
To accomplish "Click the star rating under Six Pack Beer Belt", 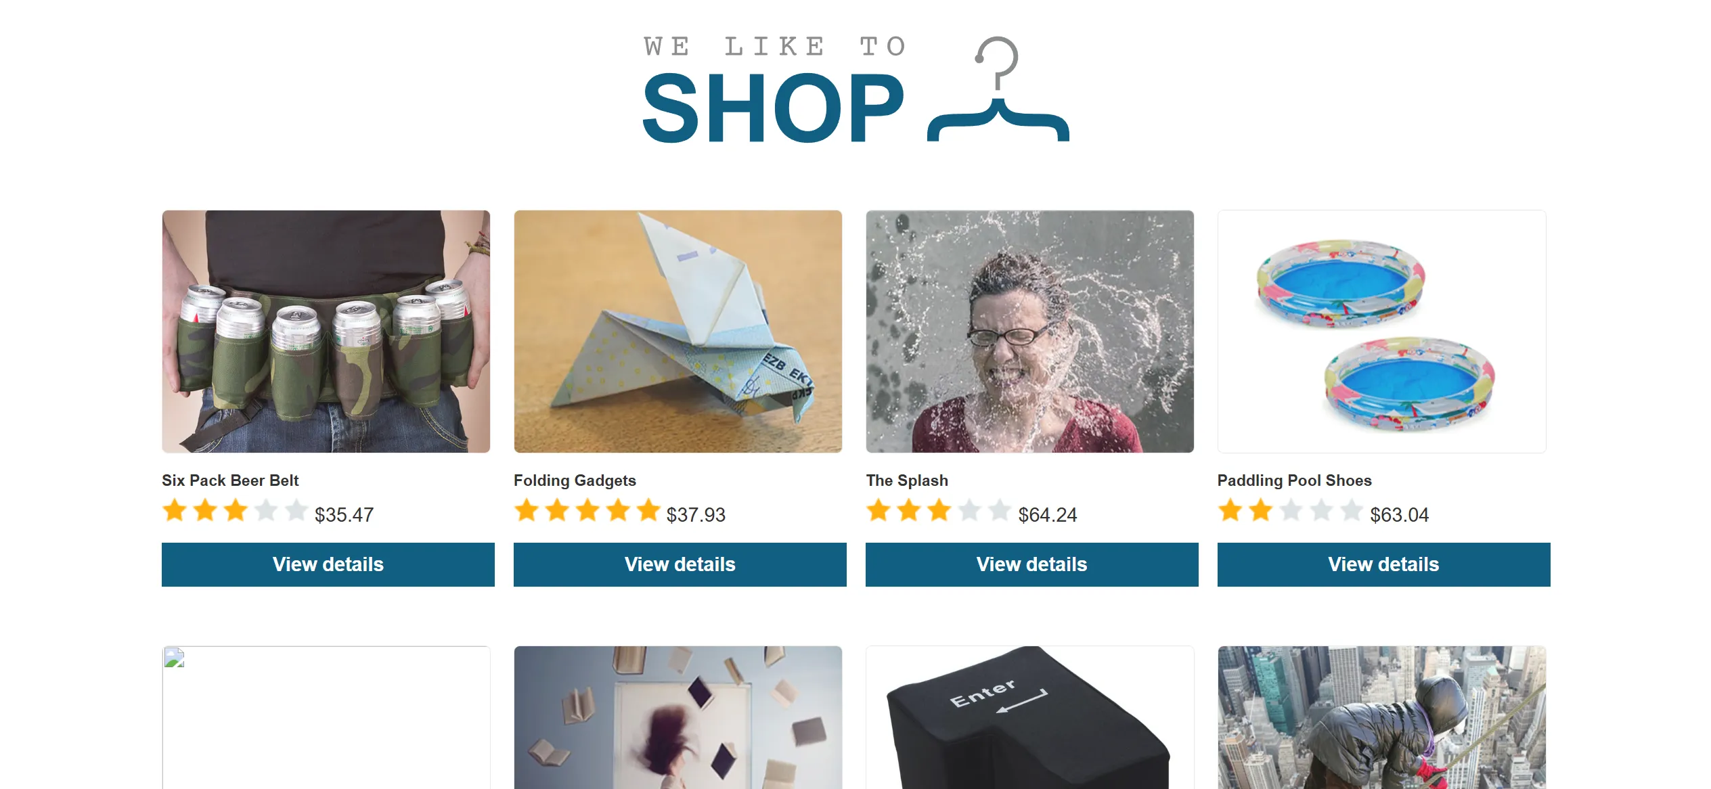I will (235, 511).
